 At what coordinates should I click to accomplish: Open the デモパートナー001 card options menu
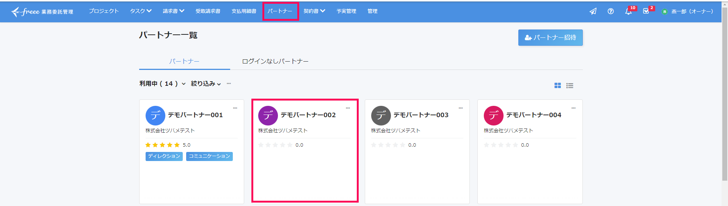[235, 108]
